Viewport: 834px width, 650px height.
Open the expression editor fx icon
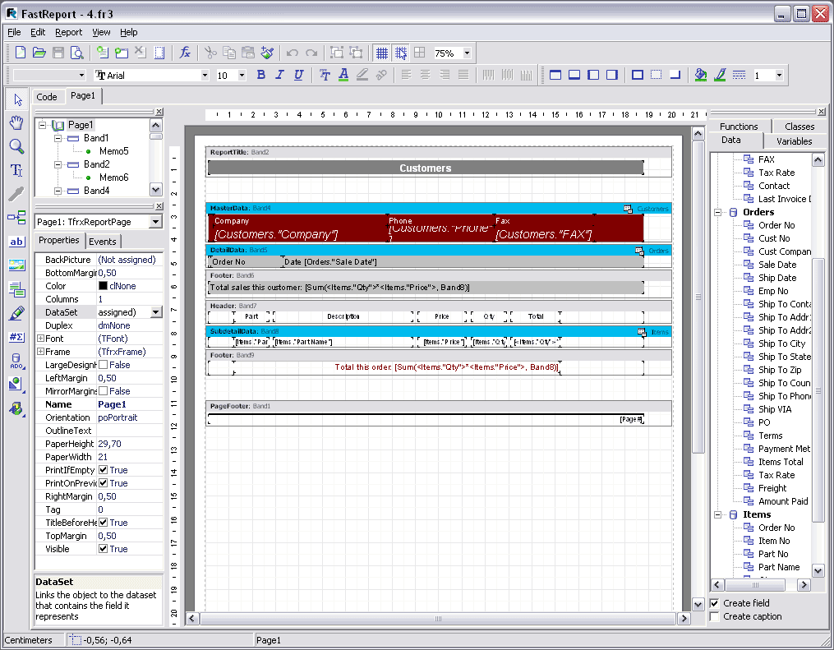pos(185,53)
